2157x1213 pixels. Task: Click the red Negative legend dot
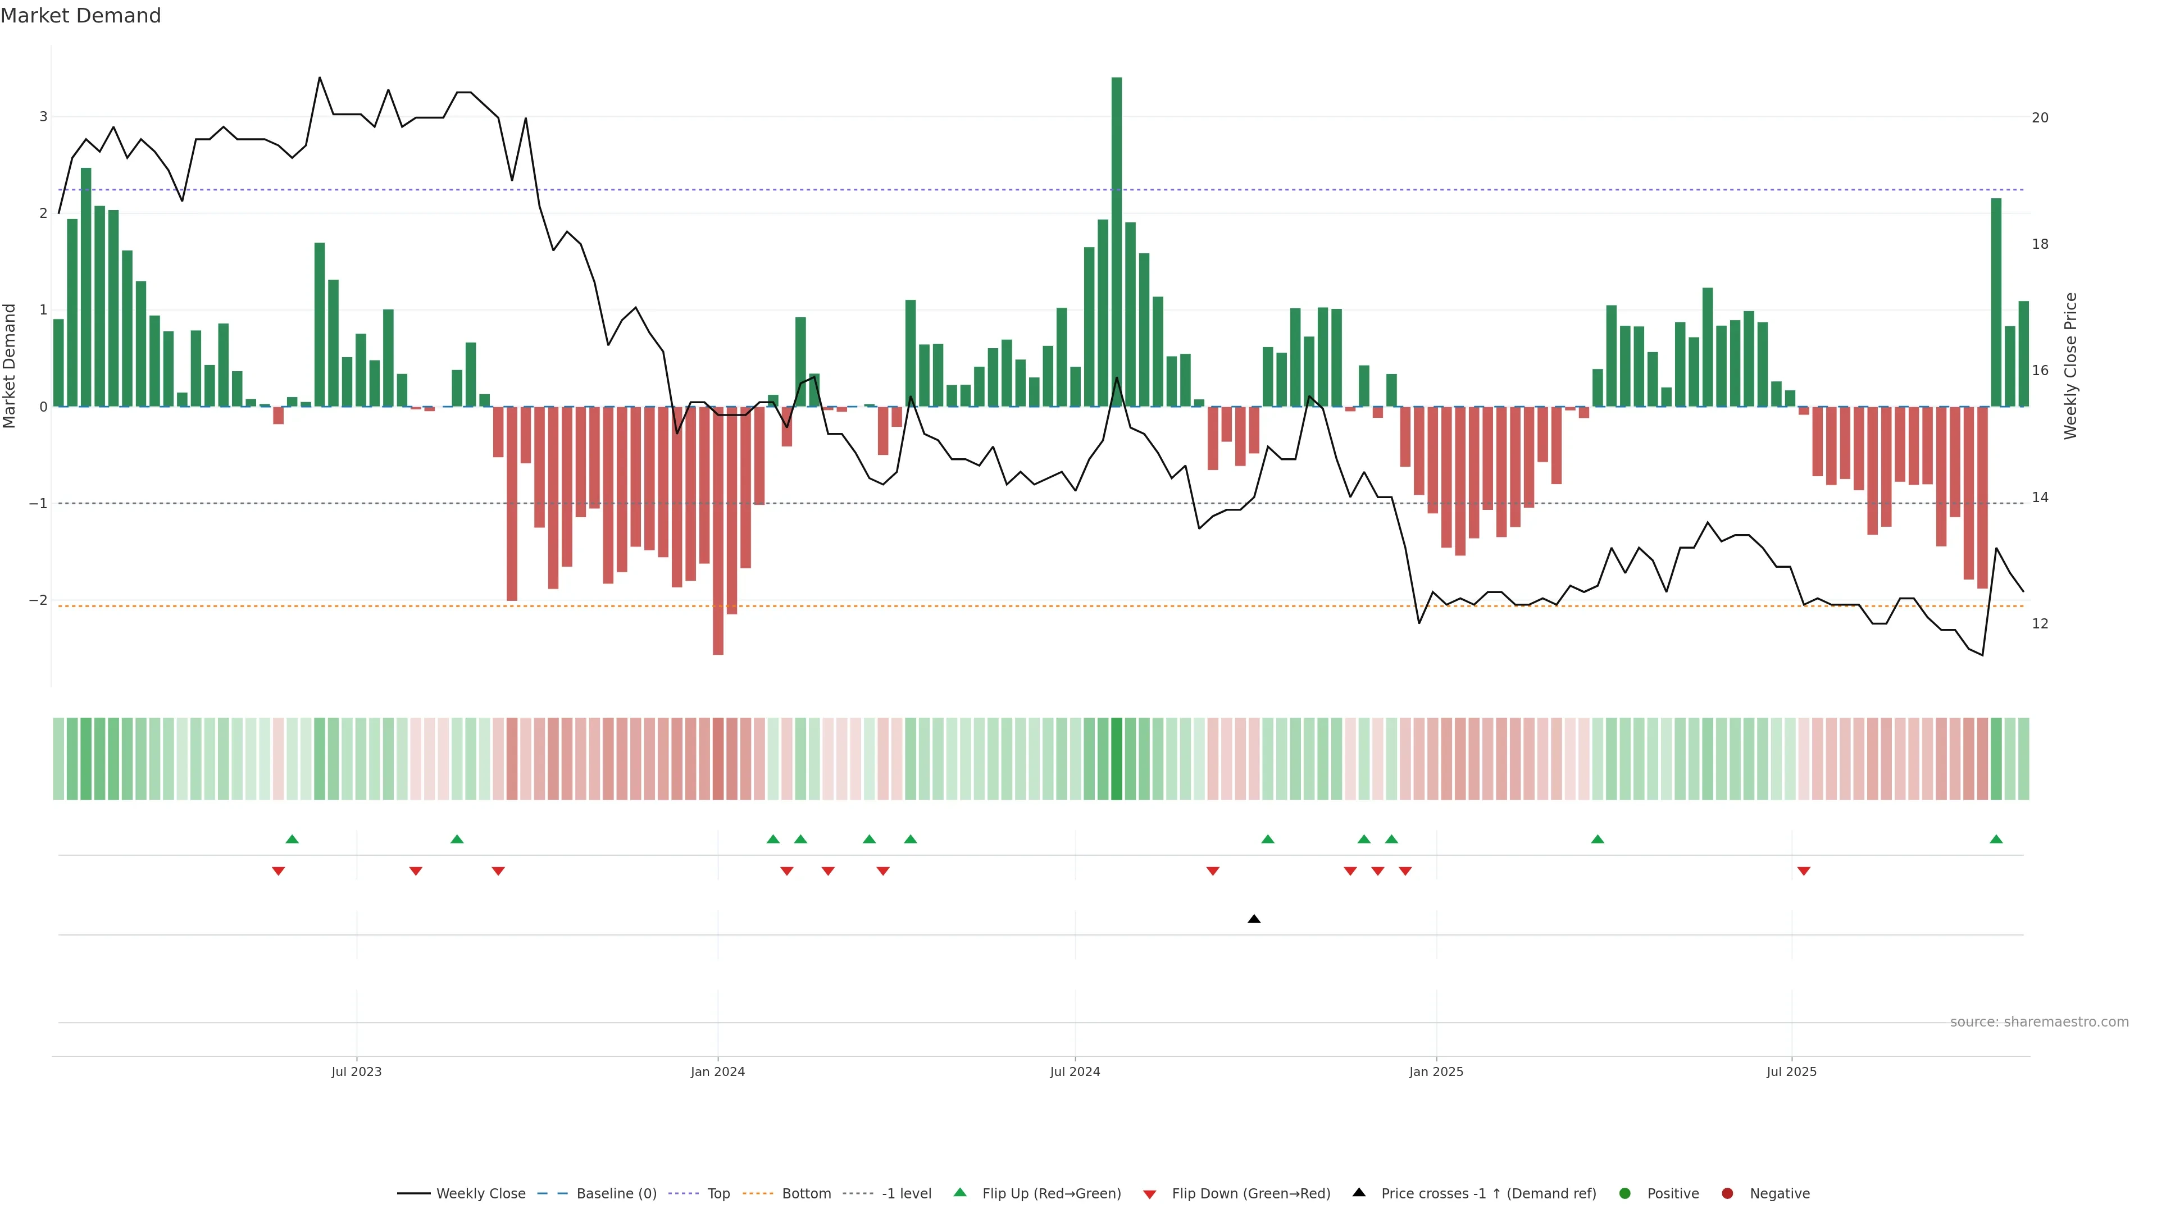(1727, 1194)
